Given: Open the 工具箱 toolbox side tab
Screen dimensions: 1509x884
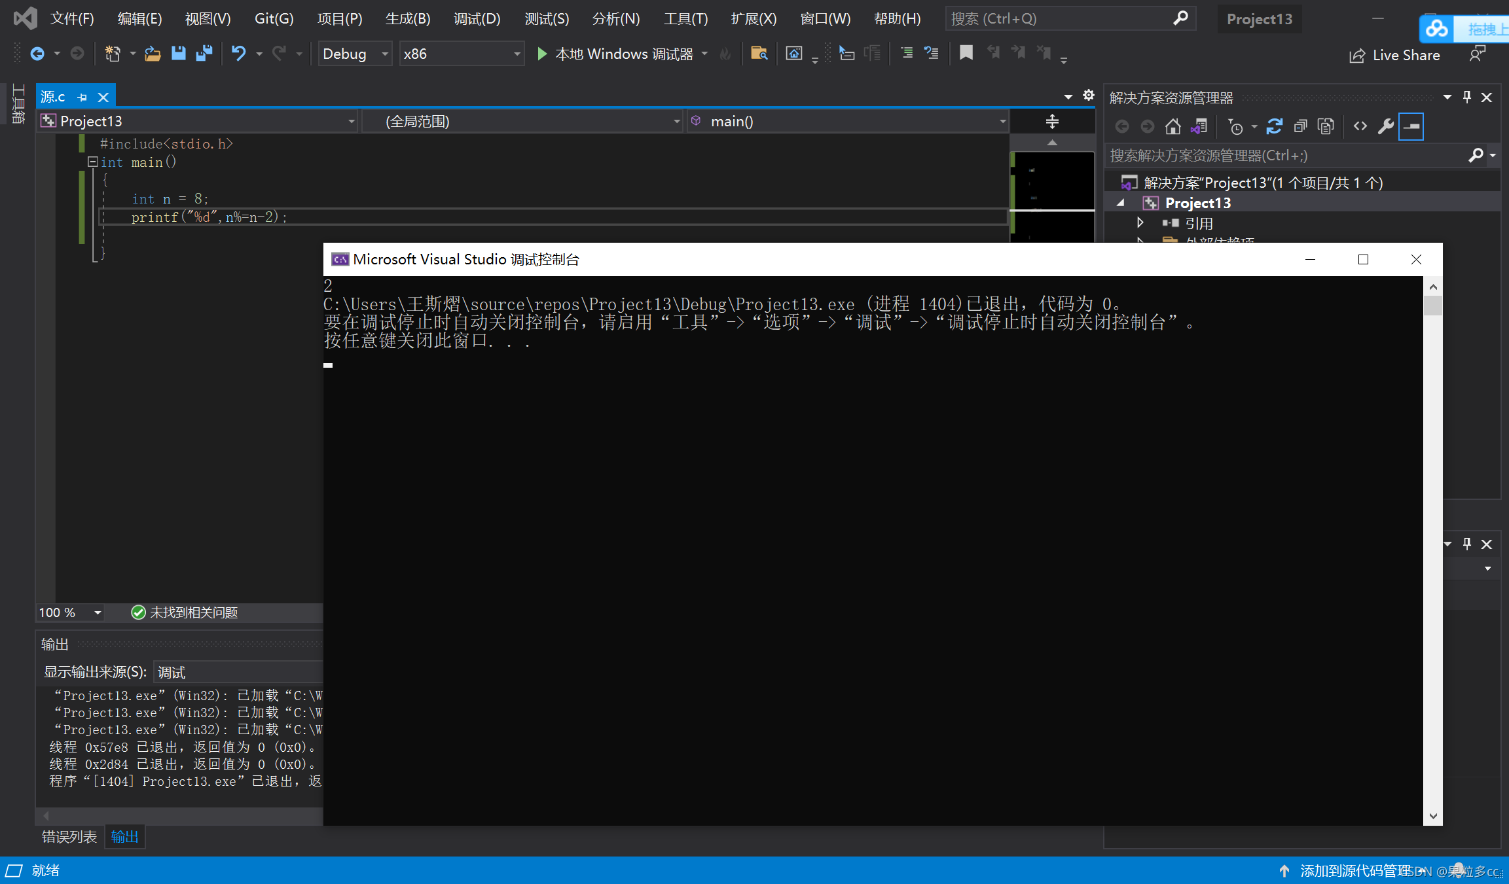Looking at the screenshot, I should point(18,105).
